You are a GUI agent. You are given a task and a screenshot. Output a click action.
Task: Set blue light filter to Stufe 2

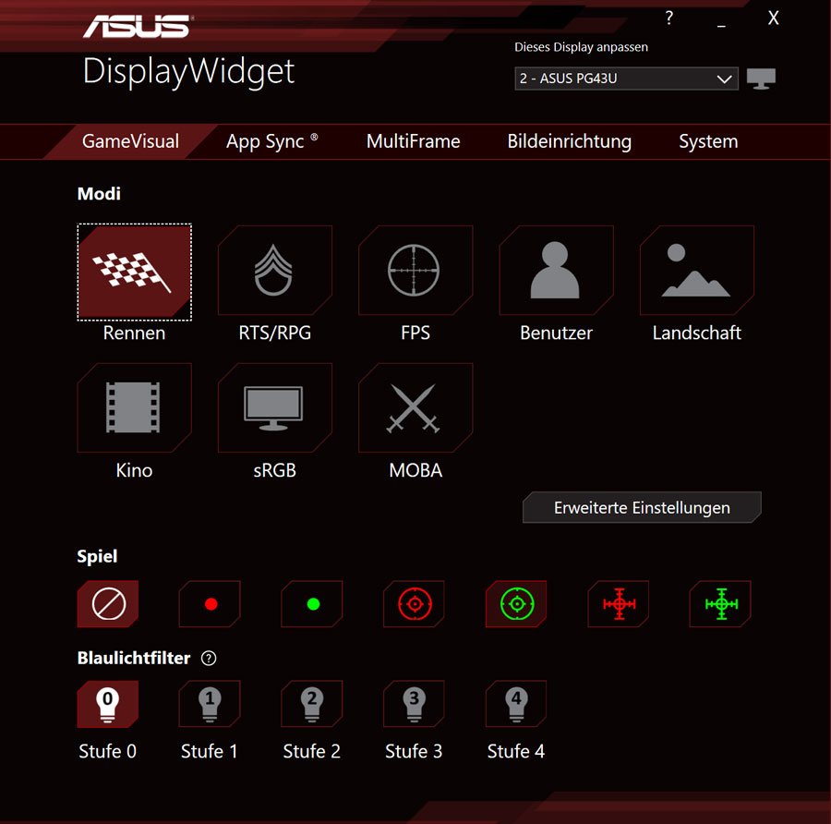[x=312, y=704]
